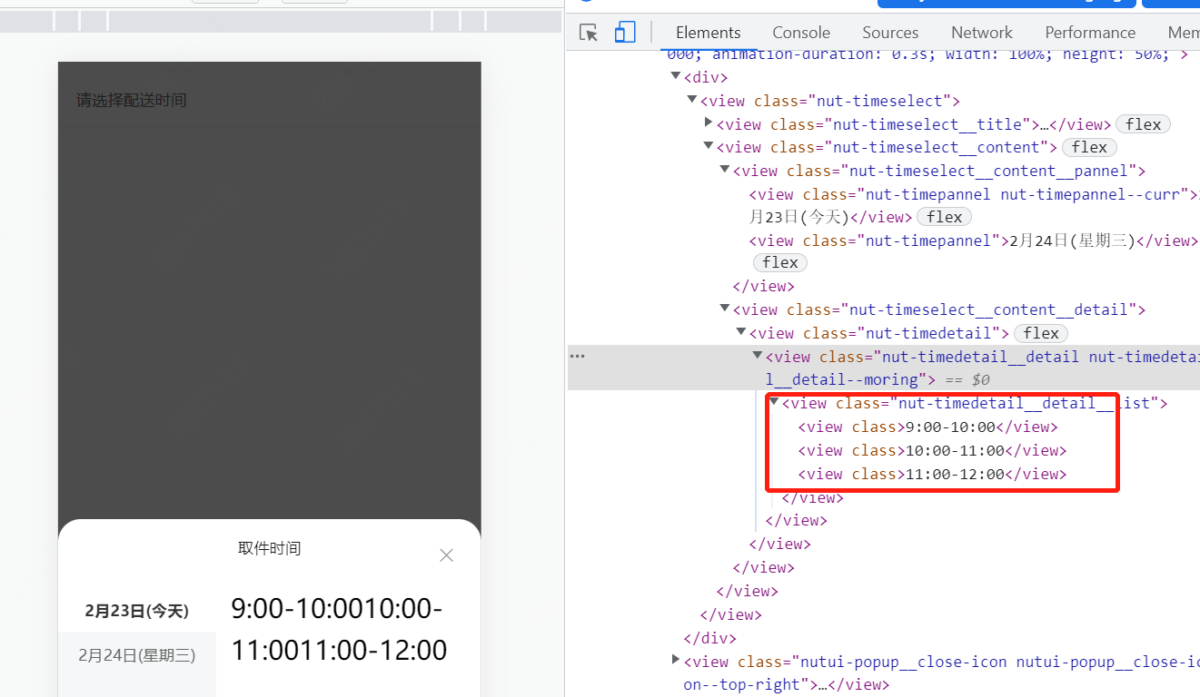
Task: Toggle flex badge on nut-timeselect__title row
Action: 1143,124
